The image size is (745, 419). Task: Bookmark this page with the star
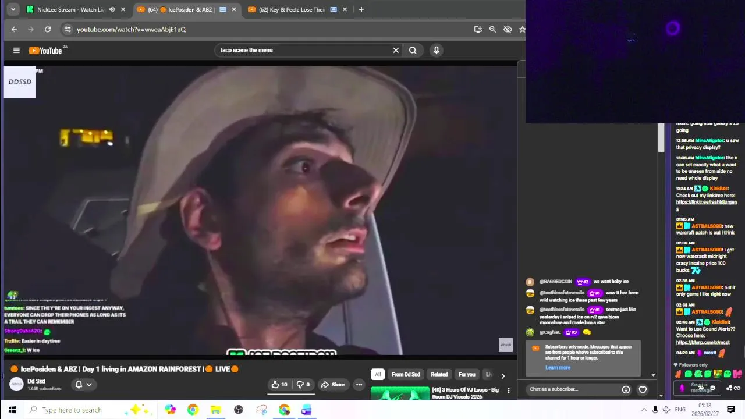(x=522, y=29)
